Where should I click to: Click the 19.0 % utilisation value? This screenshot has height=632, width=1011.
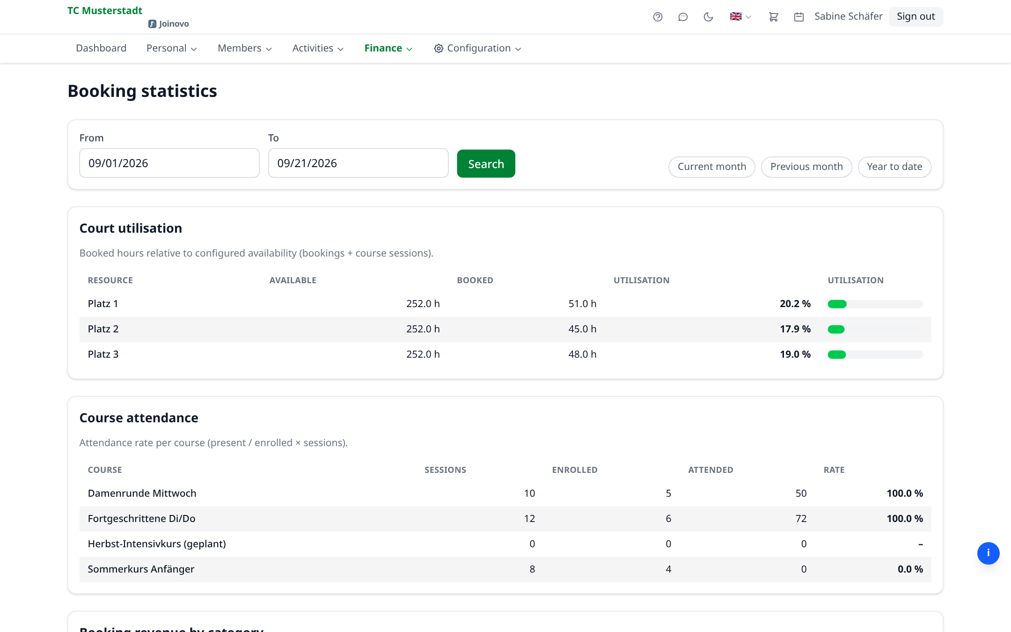(795, 354)
